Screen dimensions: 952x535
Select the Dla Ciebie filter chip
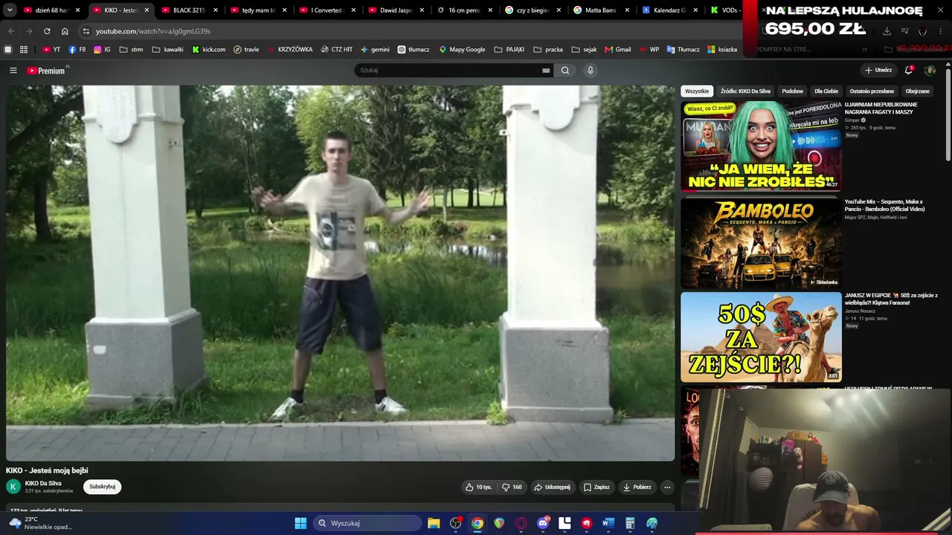[x=826, y=91]
